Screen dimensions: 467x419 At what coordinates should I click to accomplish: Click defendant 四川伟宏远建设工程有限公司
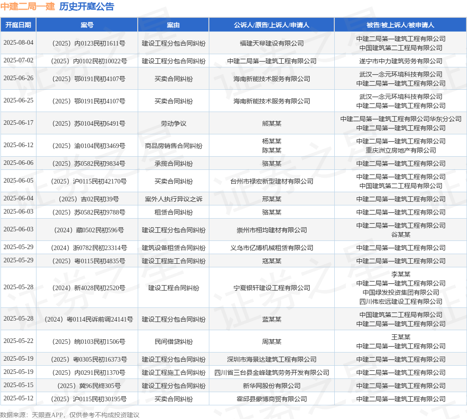pos(400,302)
